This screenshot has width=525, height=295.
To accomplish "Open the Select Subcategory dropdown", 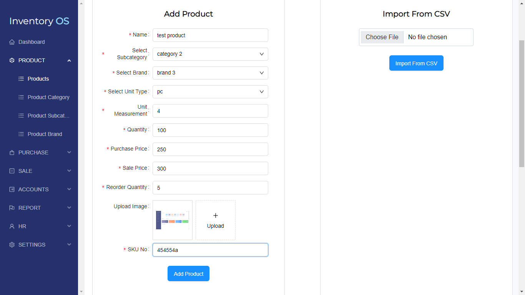I will click(210, 54).
